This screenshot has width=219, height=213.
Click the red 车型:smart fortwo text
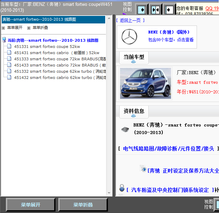click(197, 82)
